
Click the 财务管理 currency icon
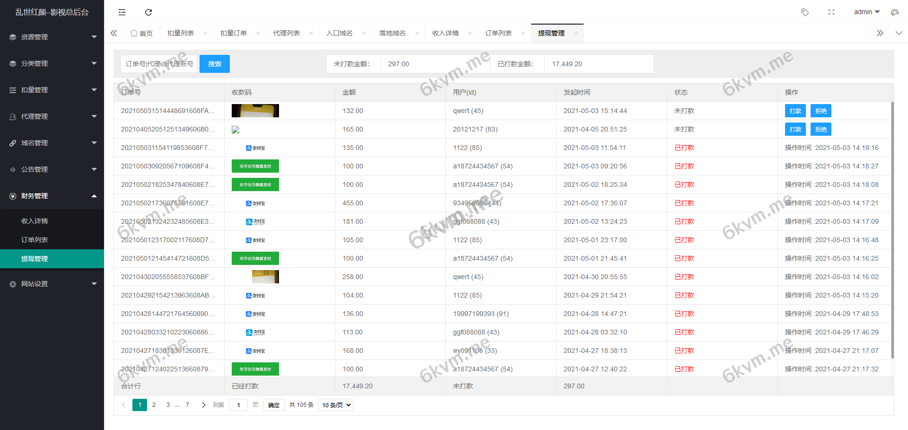[x=12, y=195]
